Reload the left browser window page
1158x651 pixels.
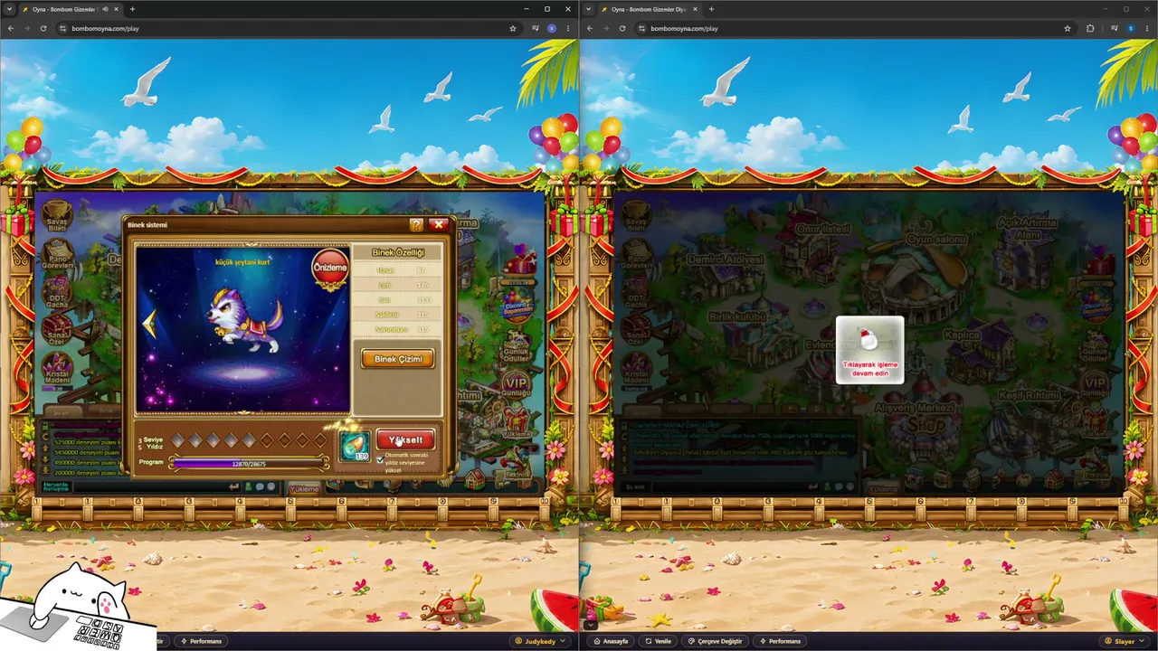click(x=43, y=28)
